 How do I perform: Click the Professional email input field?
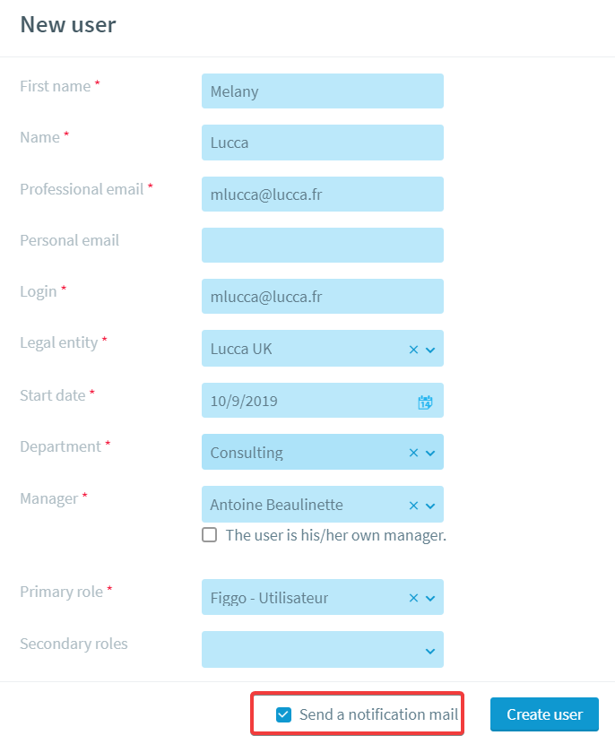point(323,194)
